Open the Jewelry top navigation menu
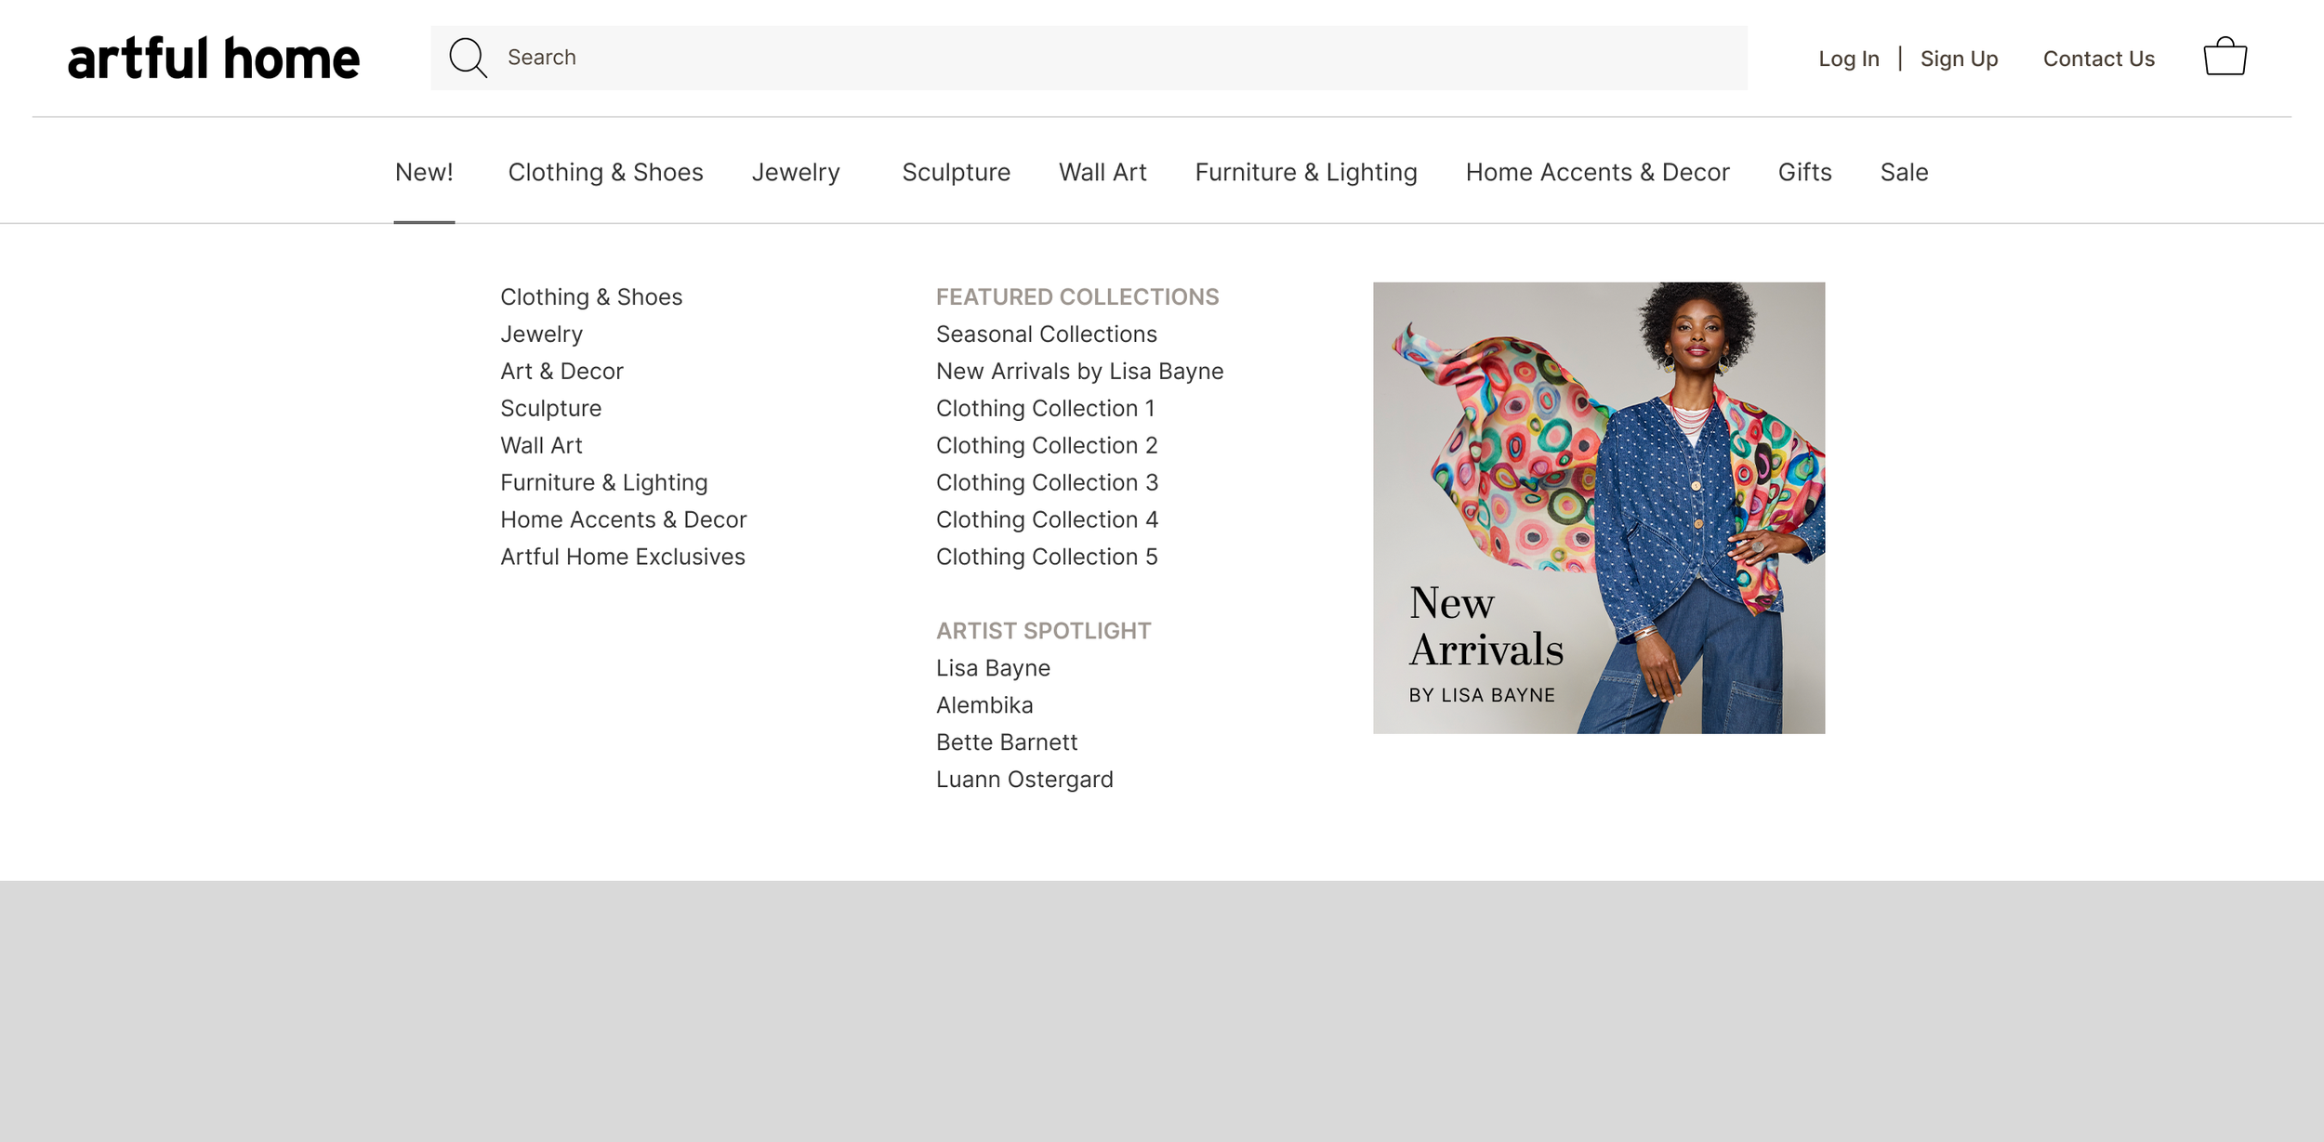This screenshot has width=2324, height=1142. click(796, 172)
